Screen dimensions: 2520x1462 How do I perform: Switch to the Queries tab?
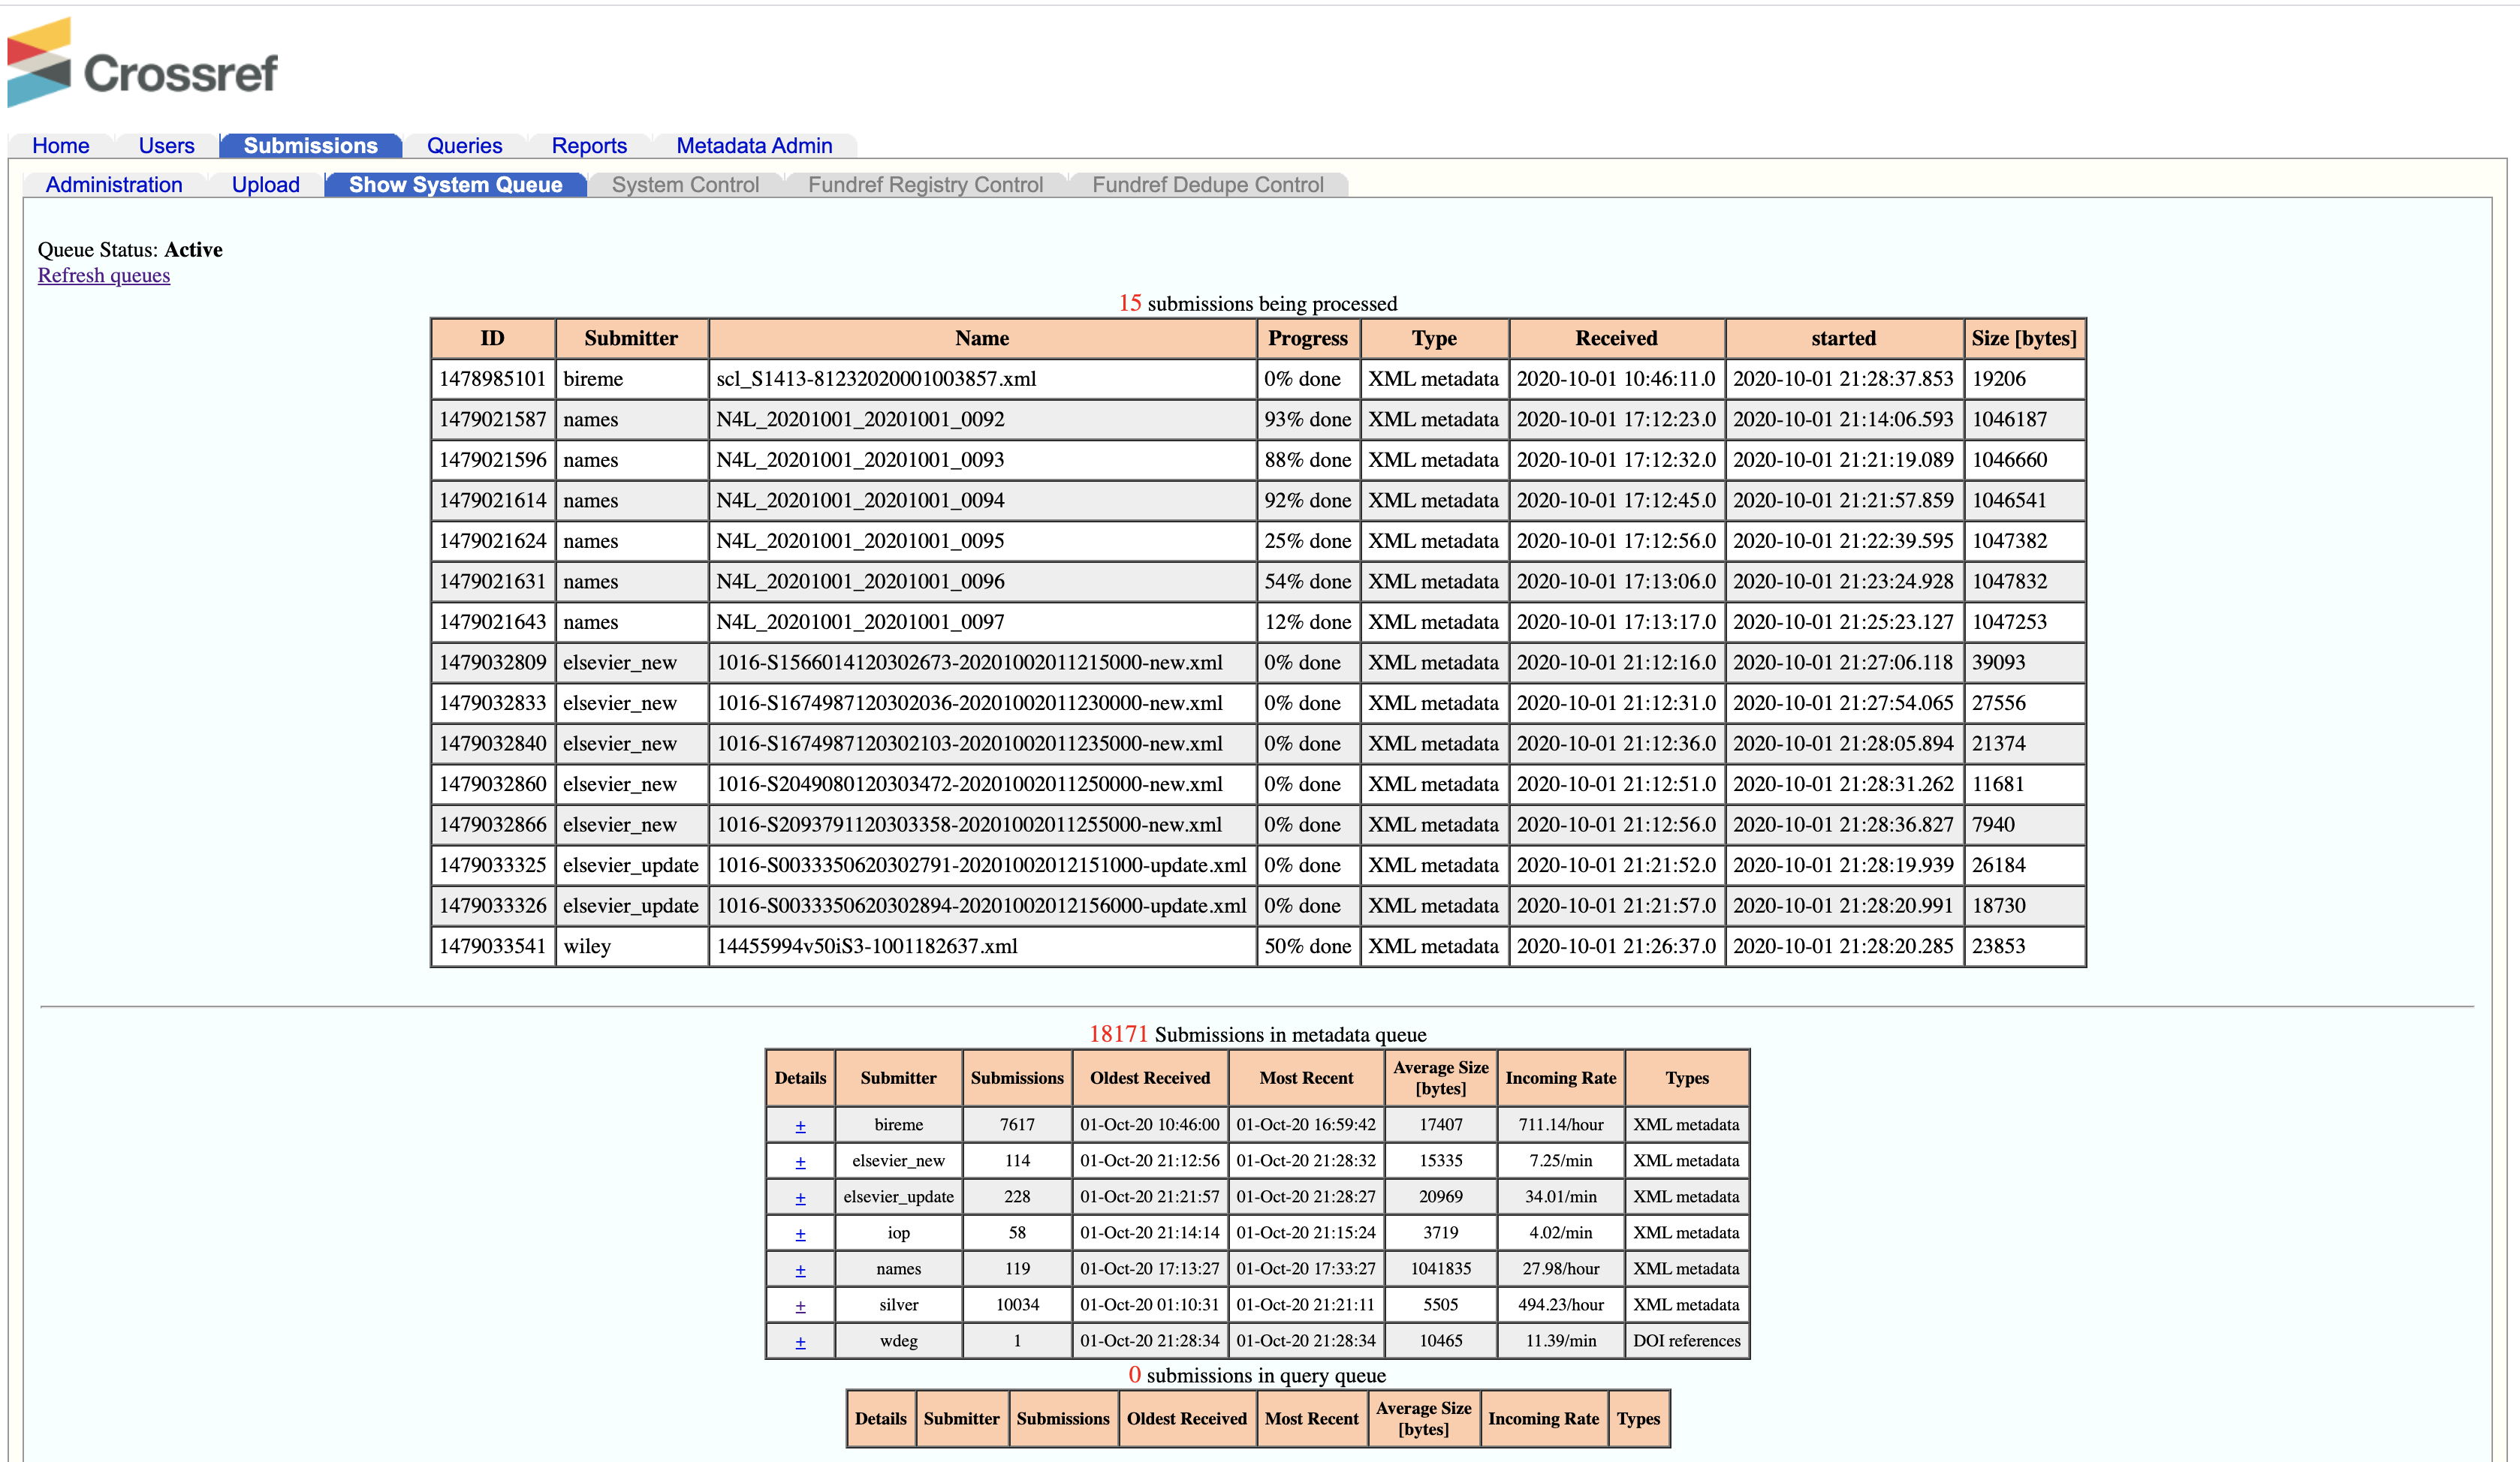click(x=463, y=145)
